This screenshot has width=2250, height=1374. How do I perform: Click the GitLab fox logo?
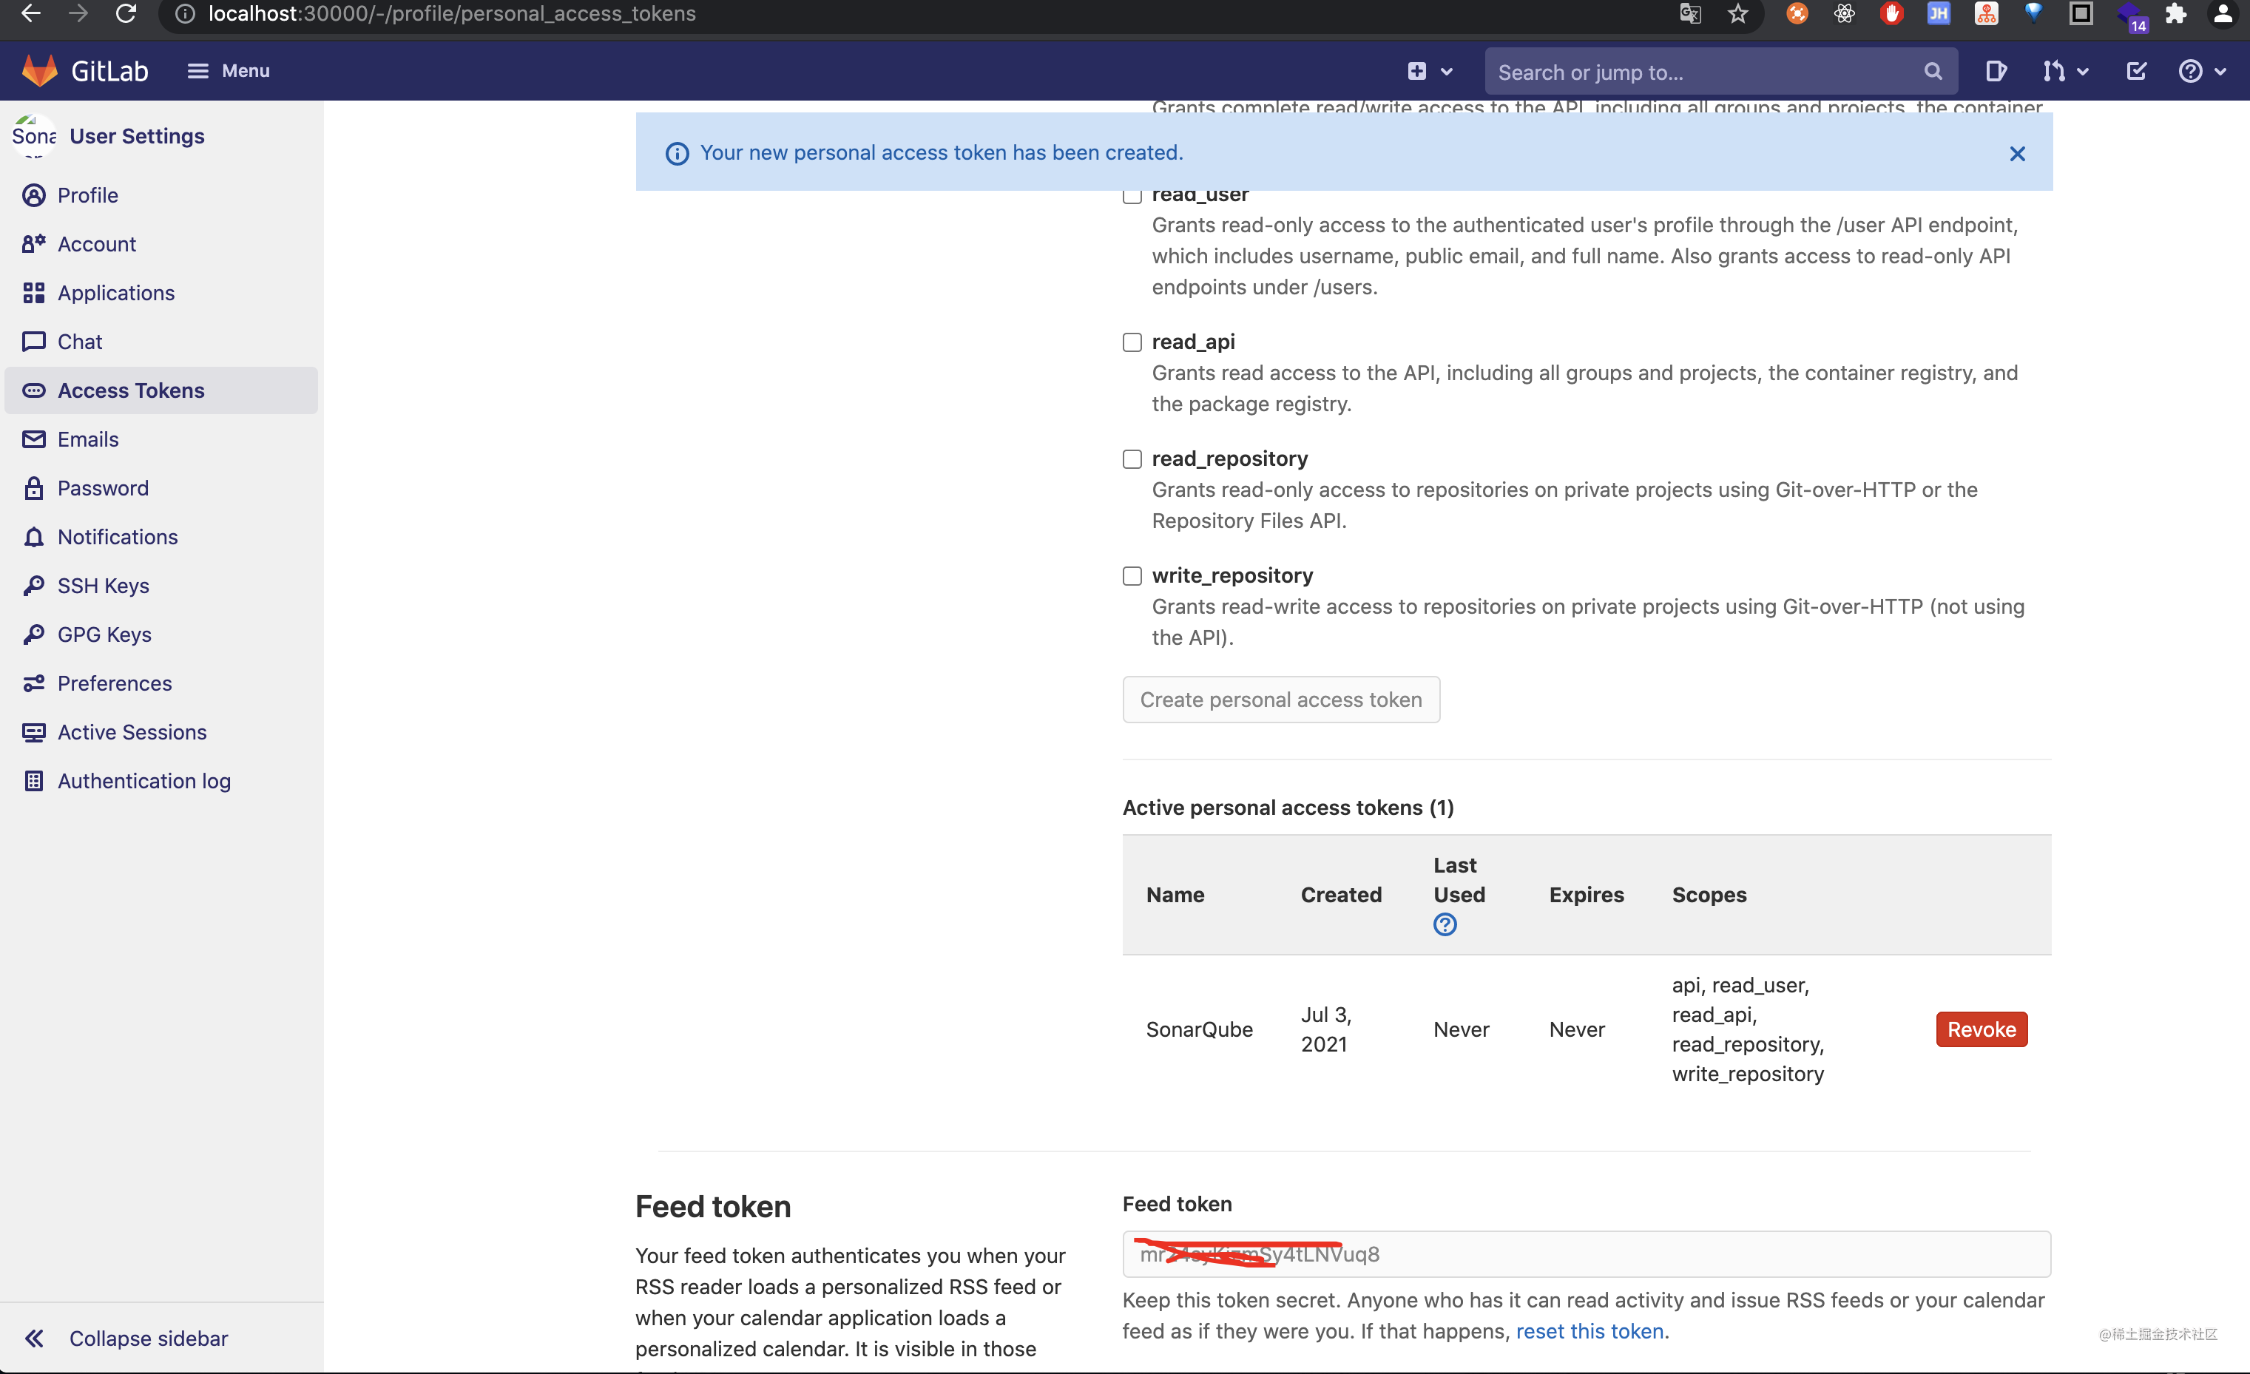pyautogui.click(x=38, y=70)
